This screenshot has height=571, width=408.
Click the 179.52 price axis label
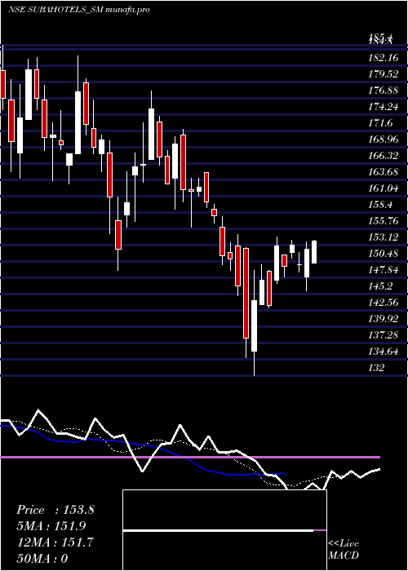tap(384, 74)
